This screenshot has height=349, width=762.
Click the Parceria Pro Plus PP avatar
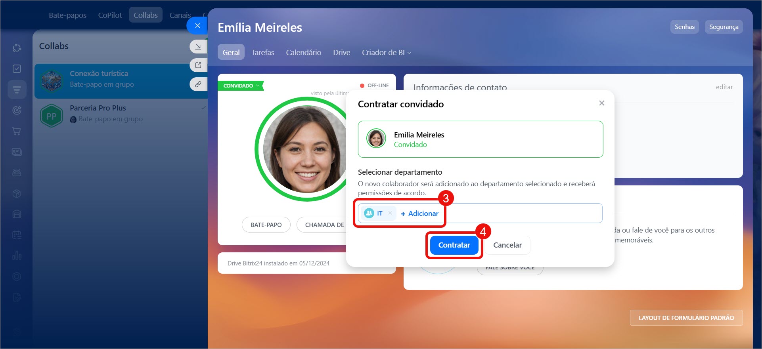[52, 116]
